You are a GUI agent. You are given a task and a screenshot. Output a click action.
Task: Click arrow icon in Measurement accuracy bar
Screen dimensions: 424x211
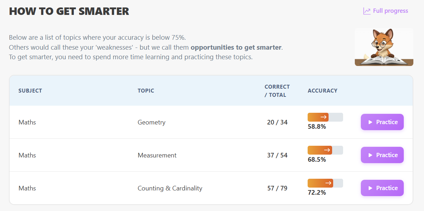(327, 150)
